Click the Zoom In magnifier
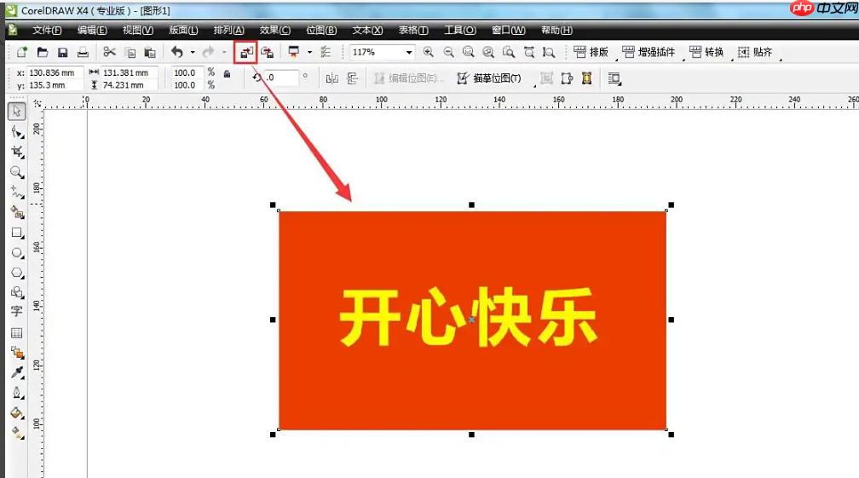Viewport: 859px width, 478px height. (x=429, y=52)
